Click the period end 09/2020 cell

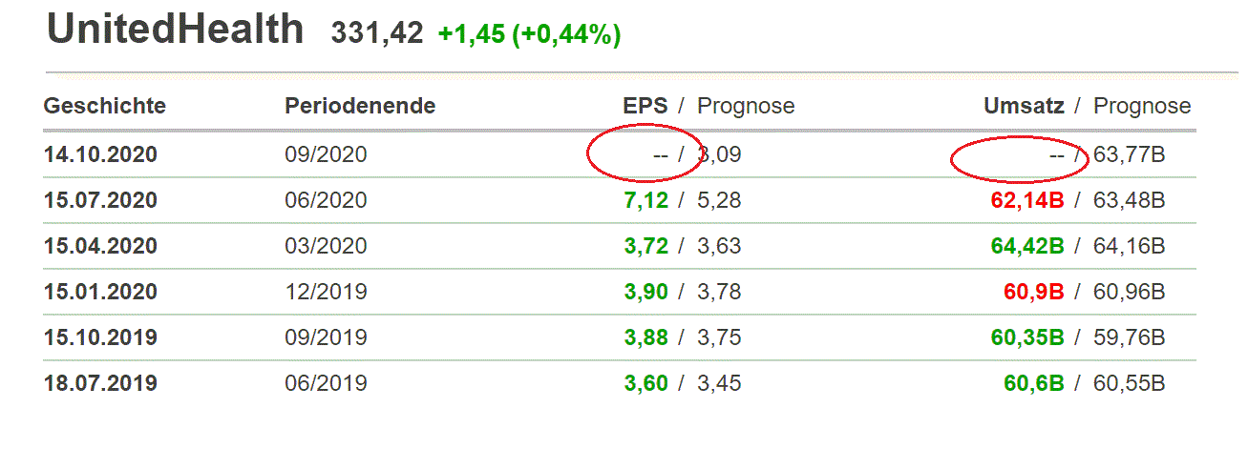coord(326,154)
